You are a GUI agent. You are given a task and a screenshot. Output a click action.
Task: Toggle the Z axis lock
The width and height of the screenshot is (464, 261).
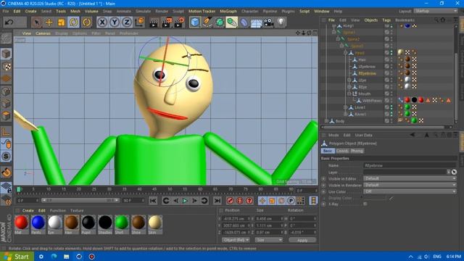coord(127,22)
